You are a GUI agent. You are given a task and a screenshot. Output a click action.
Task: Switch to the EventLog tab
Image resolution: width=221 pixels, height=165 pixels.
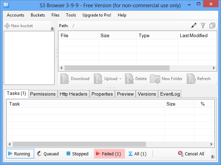[170, 94]
